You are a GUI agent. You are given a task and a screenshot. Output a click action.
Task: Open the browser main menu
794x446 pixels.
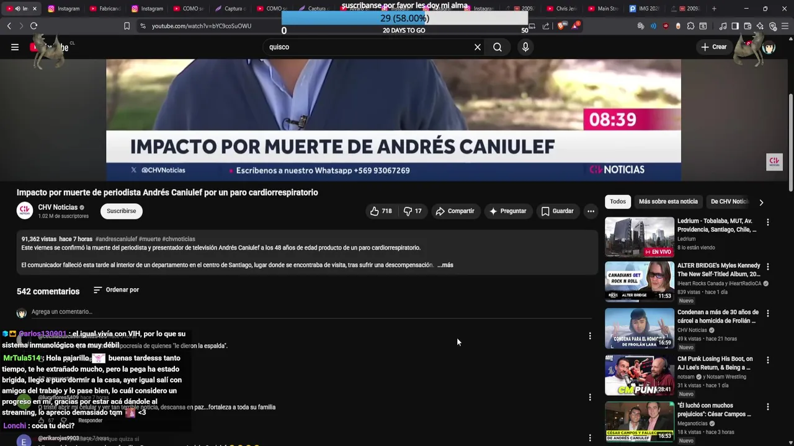click(785, 26)
